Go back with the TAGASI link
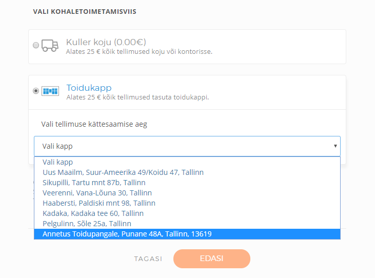This screenshot has height=278, width=375. click(x=148, y=259)
